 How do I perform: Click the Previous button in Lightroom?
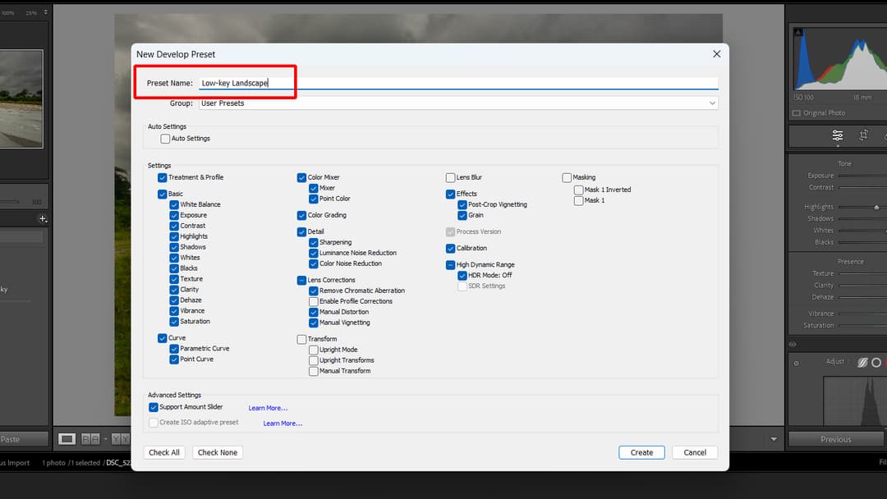(x=836, y=439)
